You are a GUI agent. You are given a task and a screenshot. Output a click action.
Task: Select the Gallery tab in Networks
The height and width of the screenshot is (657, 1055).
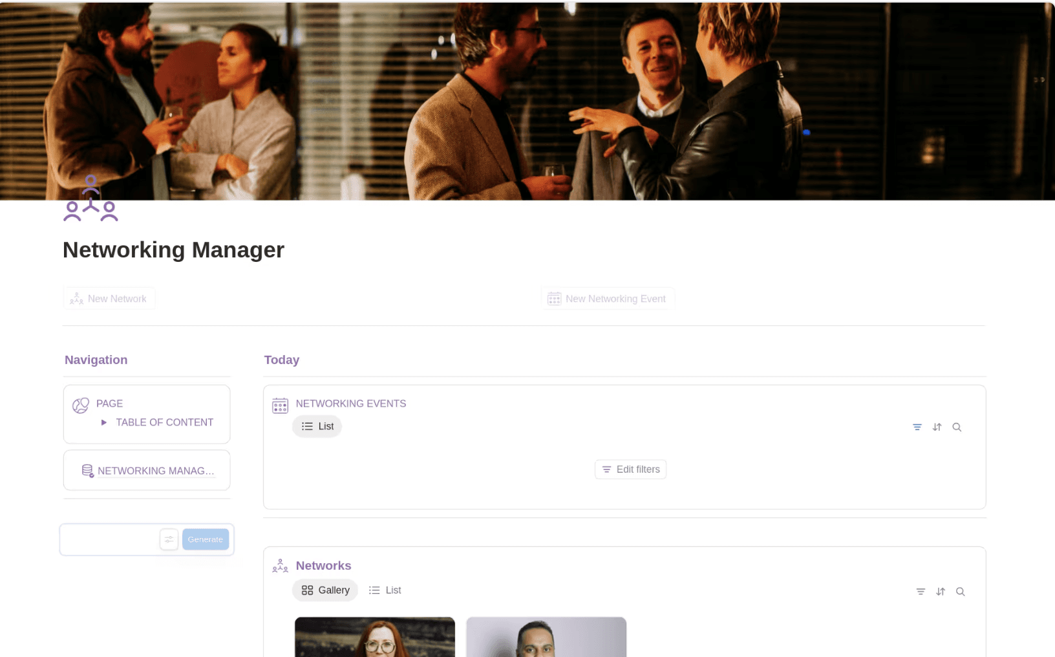[x=325, y=590]
